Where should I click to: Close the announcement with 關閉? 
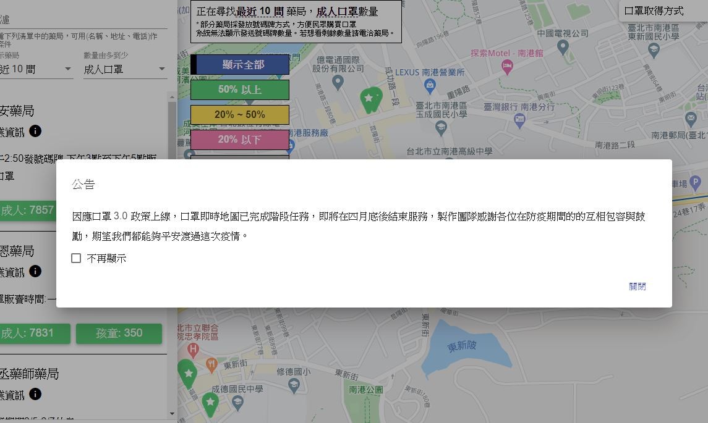coord(637,287)
